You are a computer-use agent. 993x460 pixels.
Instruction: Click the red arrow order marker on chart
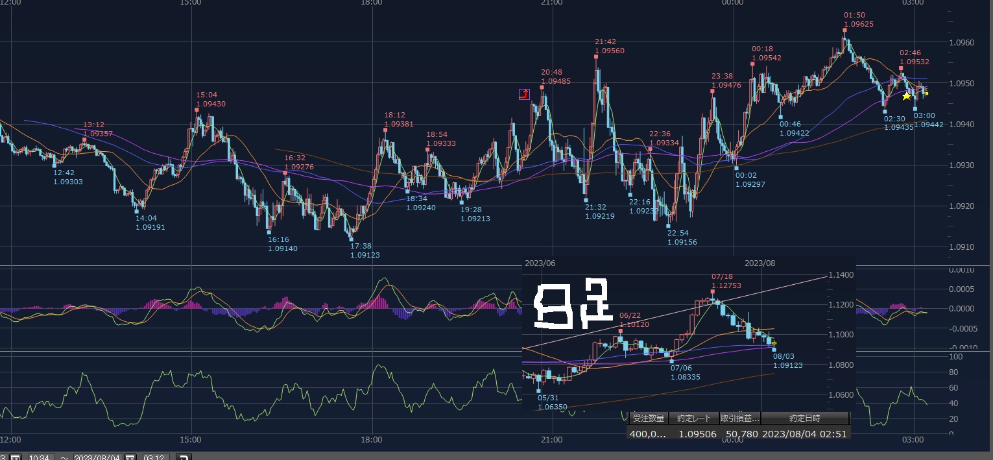[524, 94]
